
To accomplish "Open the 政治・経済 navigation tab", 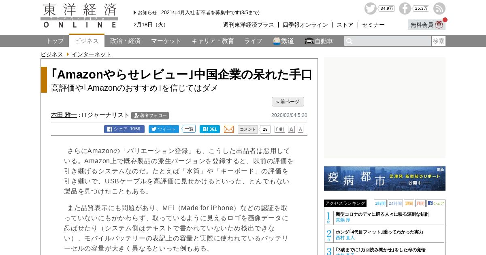I will coord(125,41).
